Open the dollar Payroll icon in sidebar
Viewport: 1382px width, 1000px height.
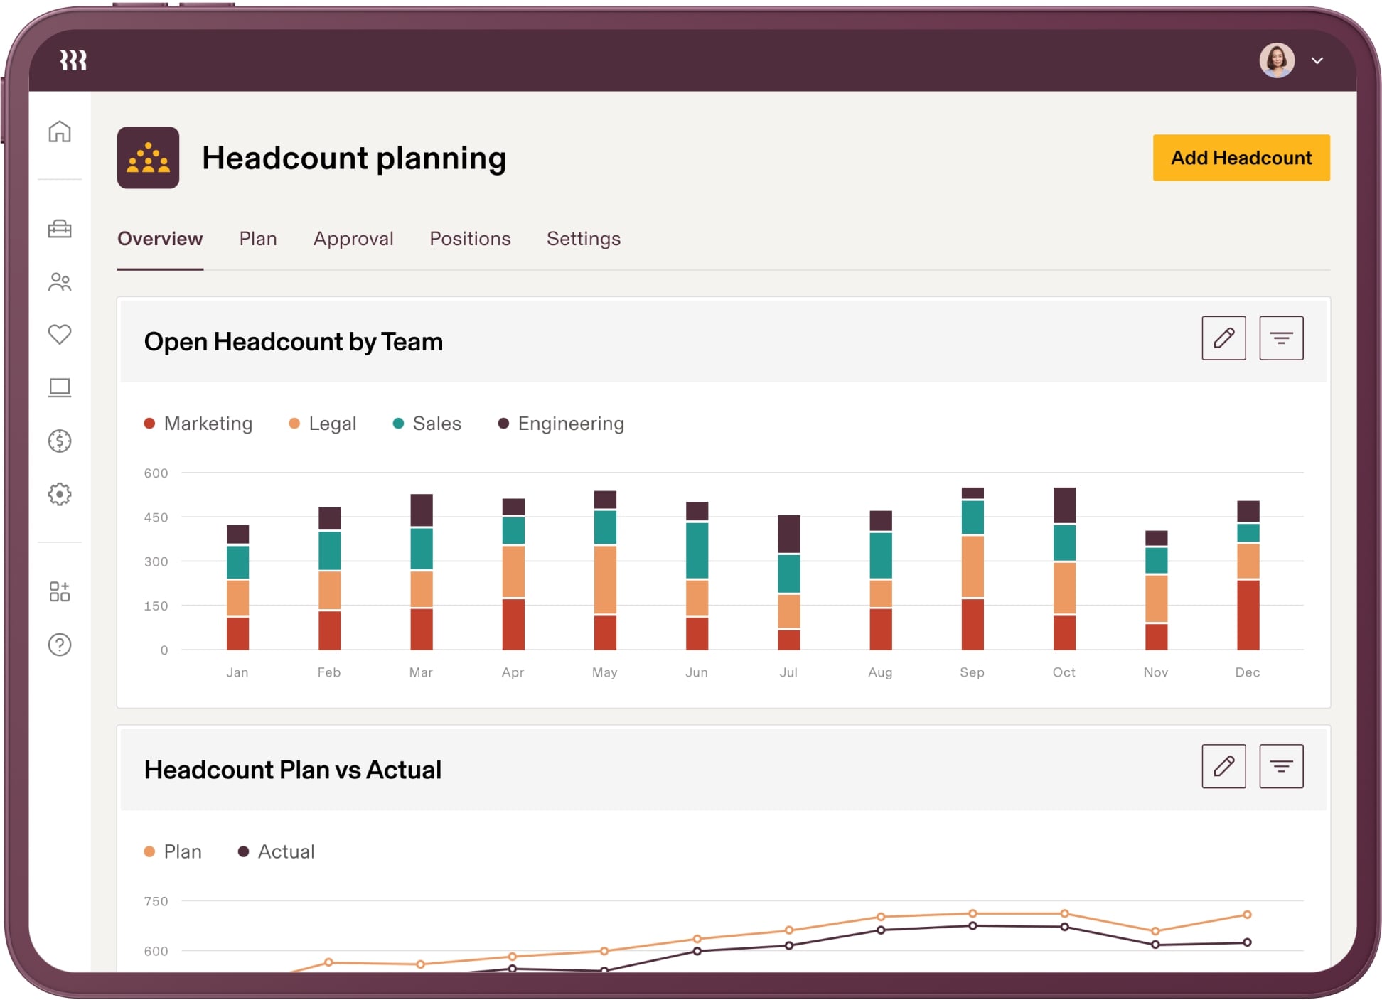pyautogui.click(x=60, y=441)
